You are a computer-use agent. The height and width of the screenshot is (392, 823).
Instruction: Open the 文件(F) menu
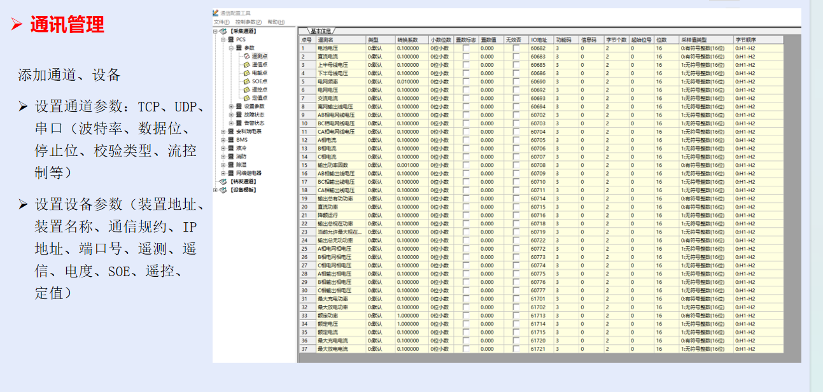[222, 22]
